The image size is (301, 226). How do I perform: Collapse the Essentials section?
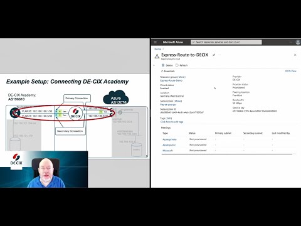click(x=167, y=71)
